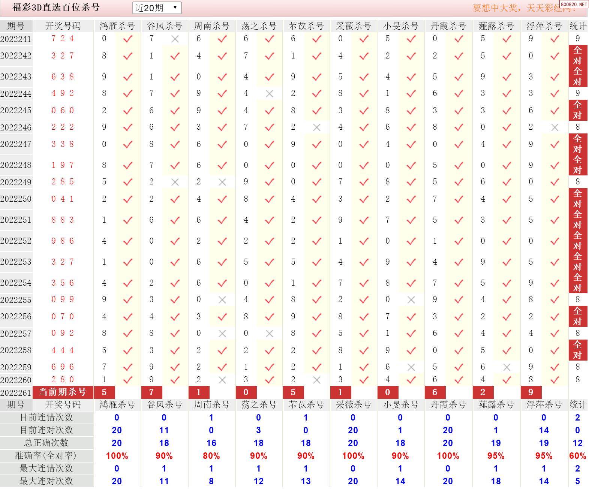589x491 pixels.
Task: Click the gray X in 周南 column, row 2022257
Action: coord(222,334)
